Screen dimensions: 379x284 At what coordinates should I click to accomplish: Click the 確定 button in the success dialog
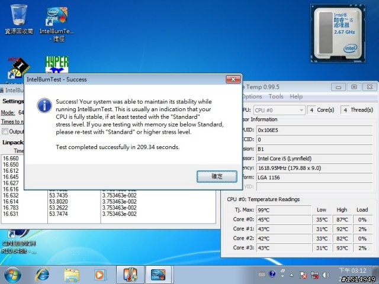point(217,176)
